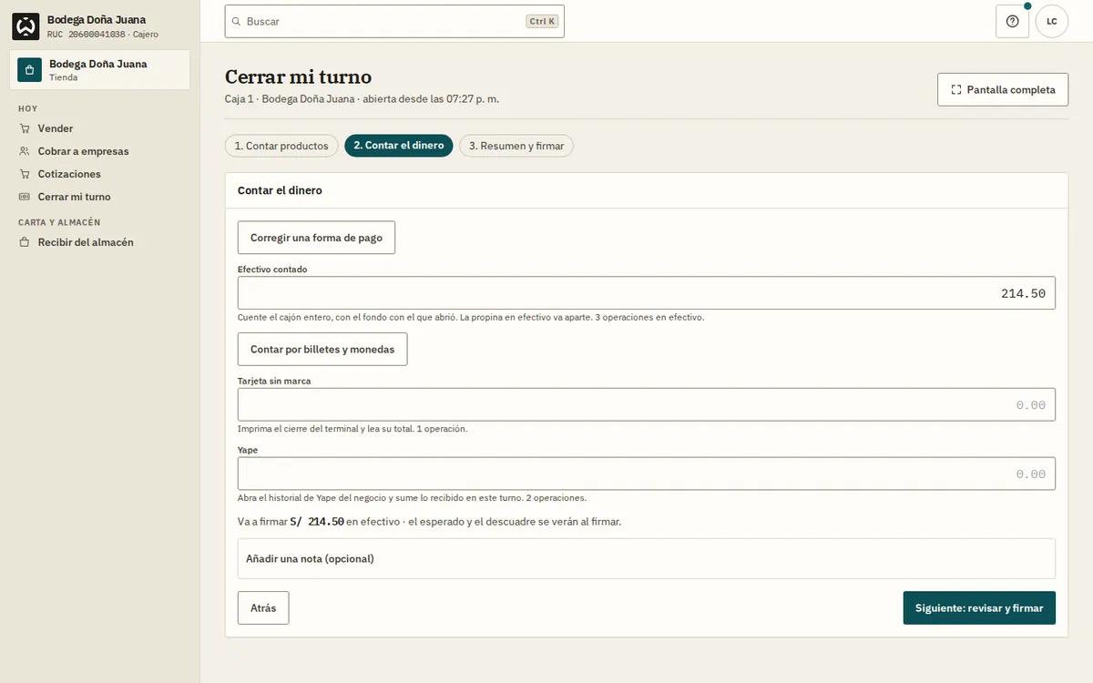Open Cotizaciones in the sidebar
This screenshot has width=1093, height=683.
(100, 174)
